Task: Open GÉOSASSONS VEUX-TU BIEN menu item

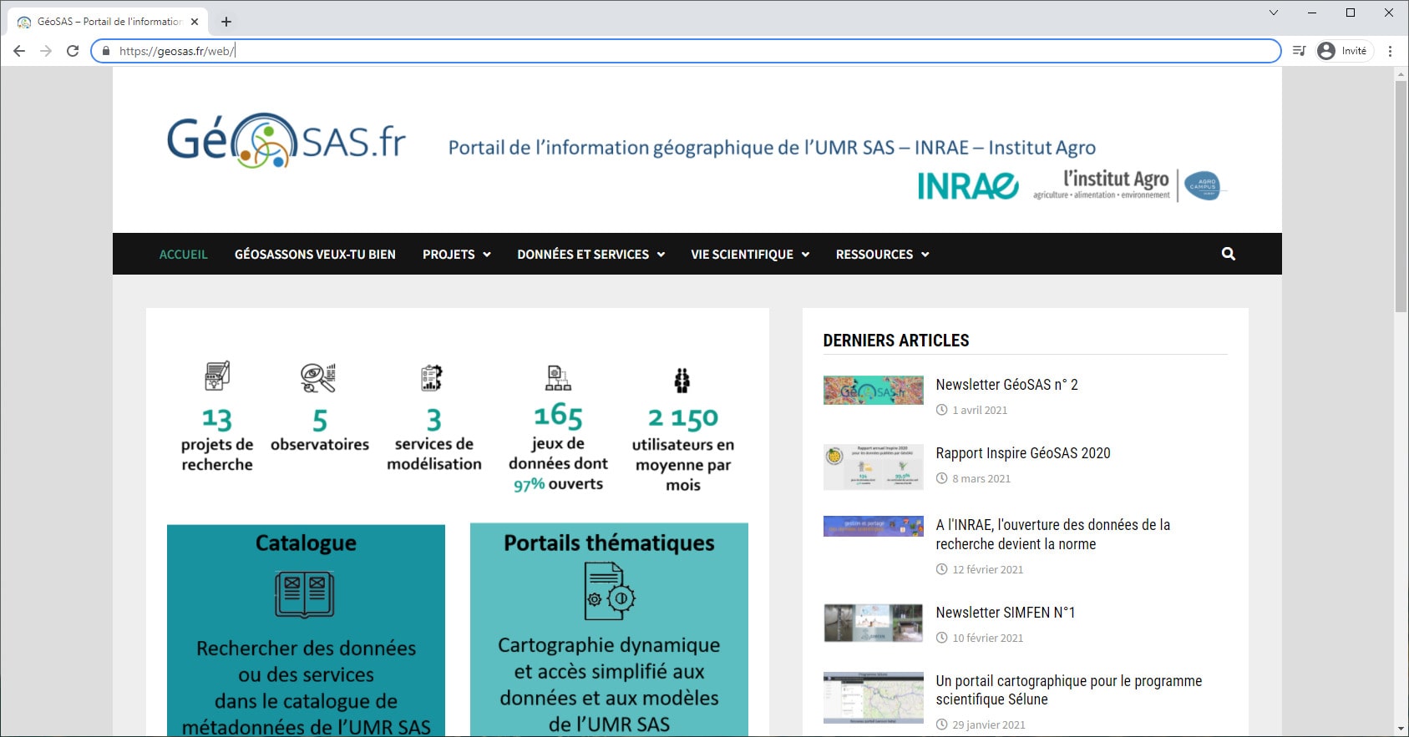Action: (315, 254)
